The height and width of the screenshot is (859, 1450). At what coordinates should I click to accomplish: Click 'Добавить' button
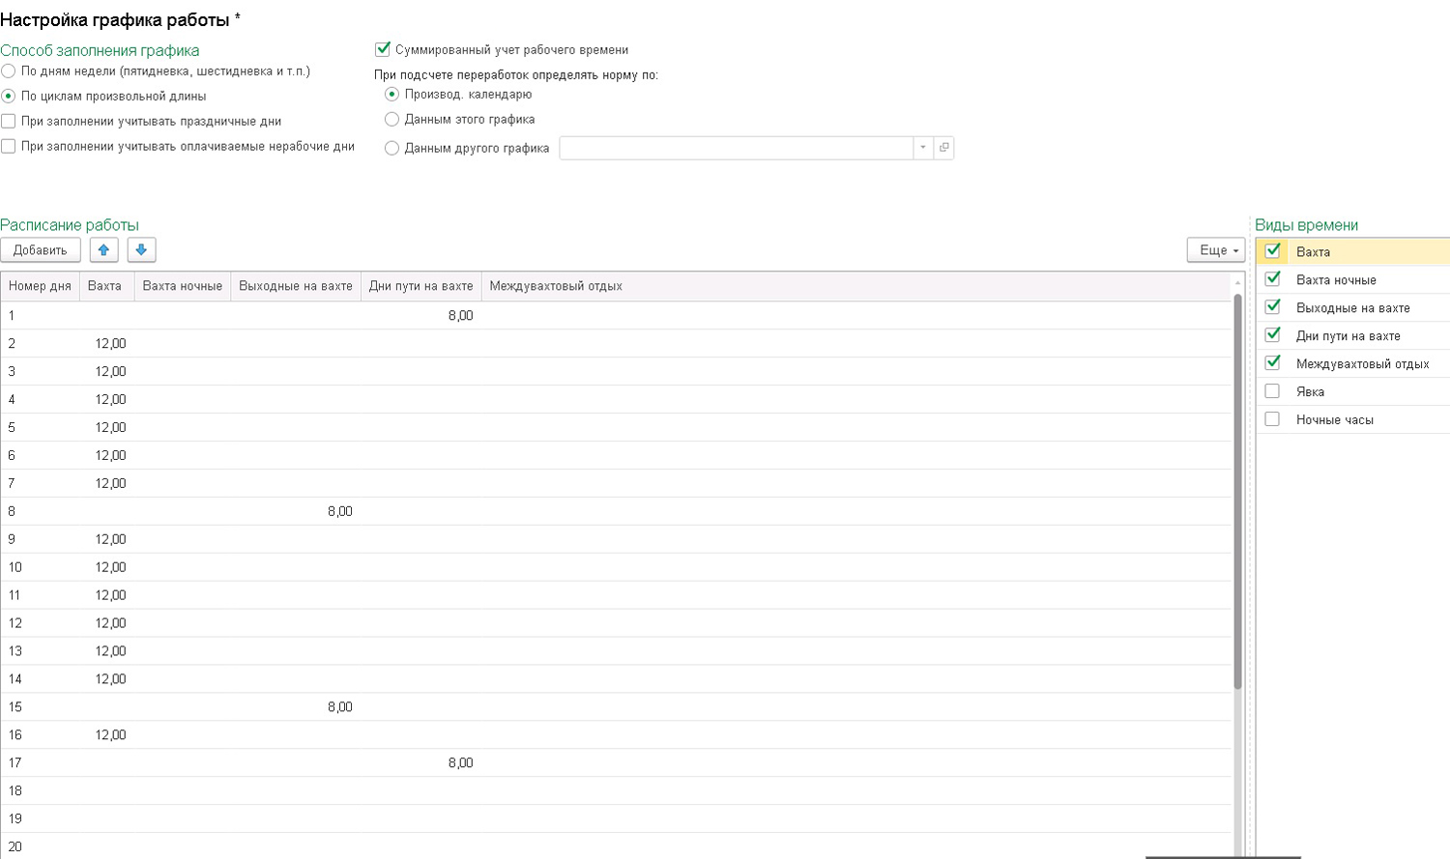41,250
